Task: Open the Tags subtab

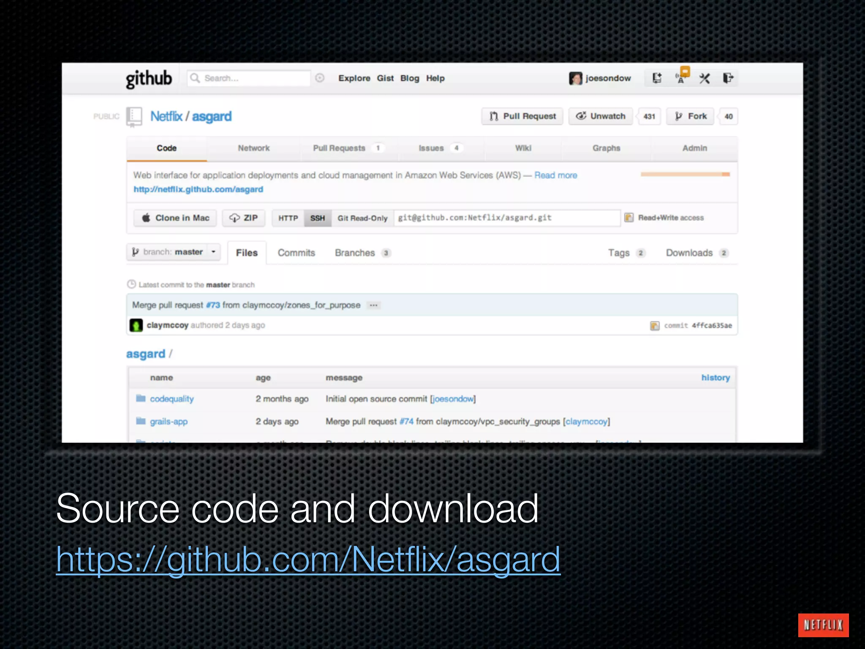Action: click(x=627, y=253)
